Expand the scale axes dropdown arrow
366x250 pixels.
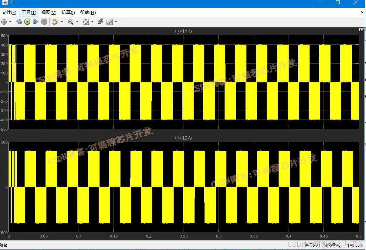tap(92, 22)
